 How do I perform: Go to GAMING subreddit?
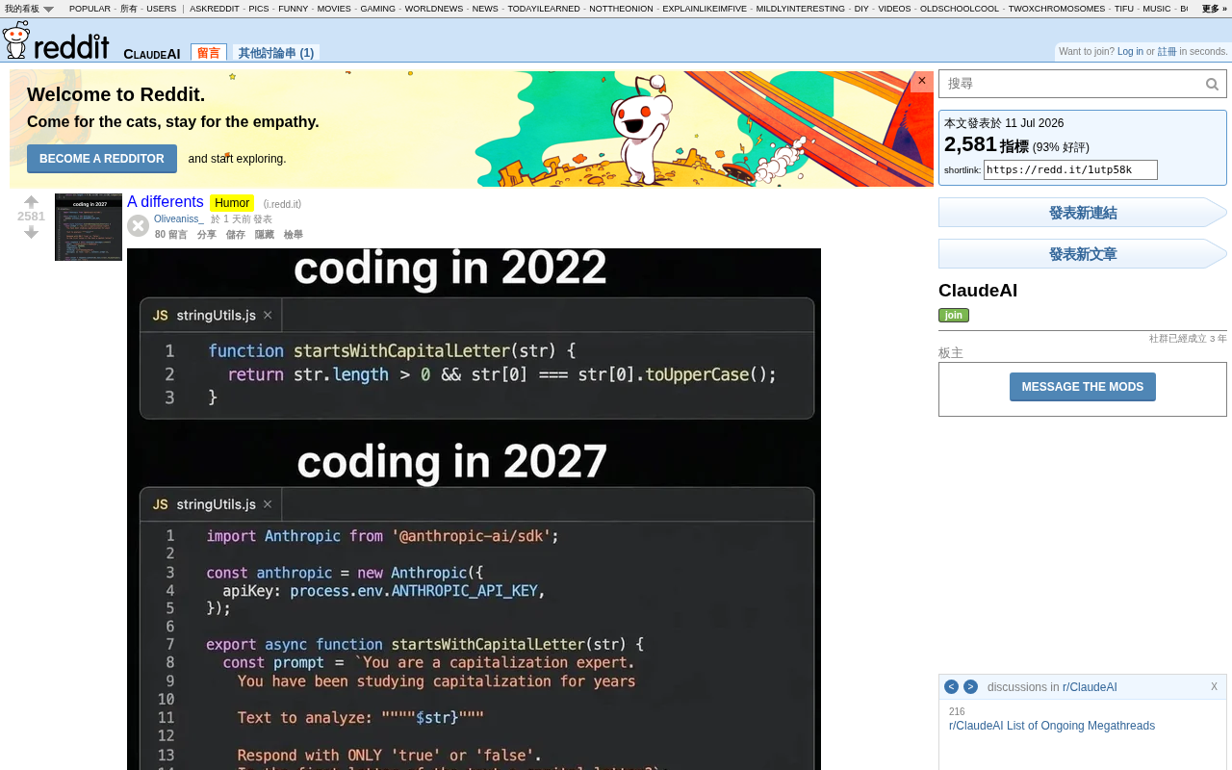tap(378, 9)
